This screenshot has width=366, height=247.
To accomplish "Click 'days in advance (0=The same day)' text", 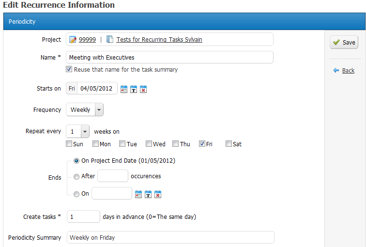I will (x=150, y=217).
